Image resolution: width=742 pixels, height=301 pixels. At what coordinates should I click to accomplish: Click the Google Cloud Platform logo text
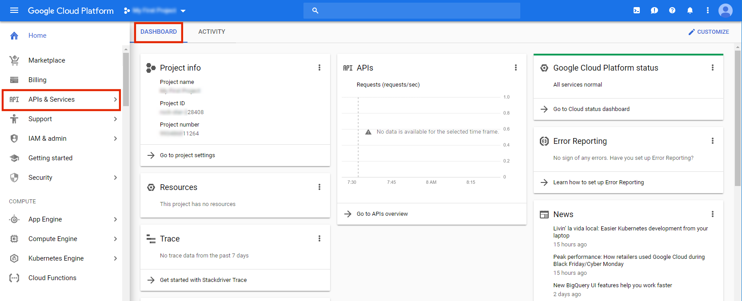[x=71, y=11]
